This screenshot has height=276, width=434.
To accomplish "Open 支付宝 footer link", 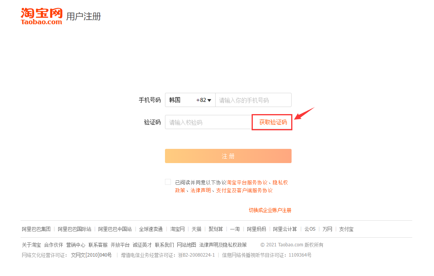I will coord(346,229).
